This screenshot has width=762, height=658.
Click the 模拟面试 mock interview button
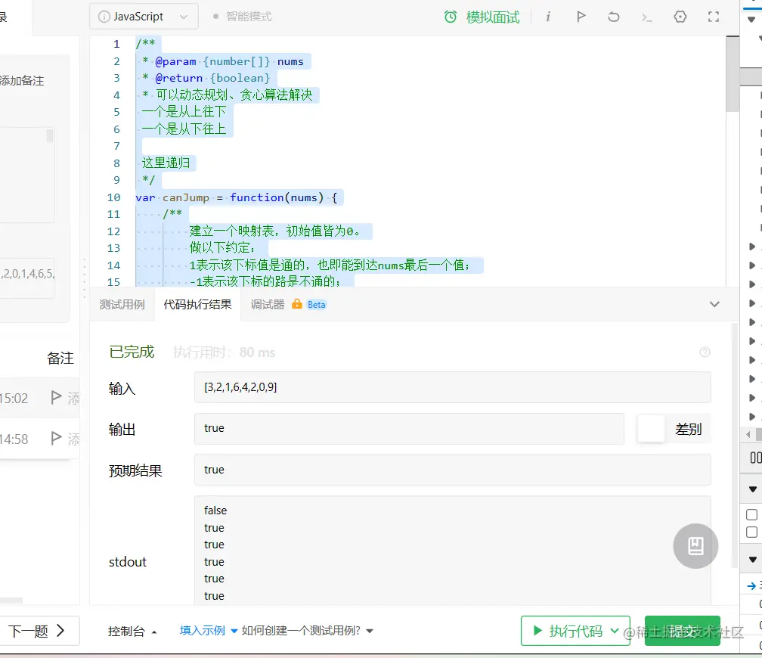point(492,17)
